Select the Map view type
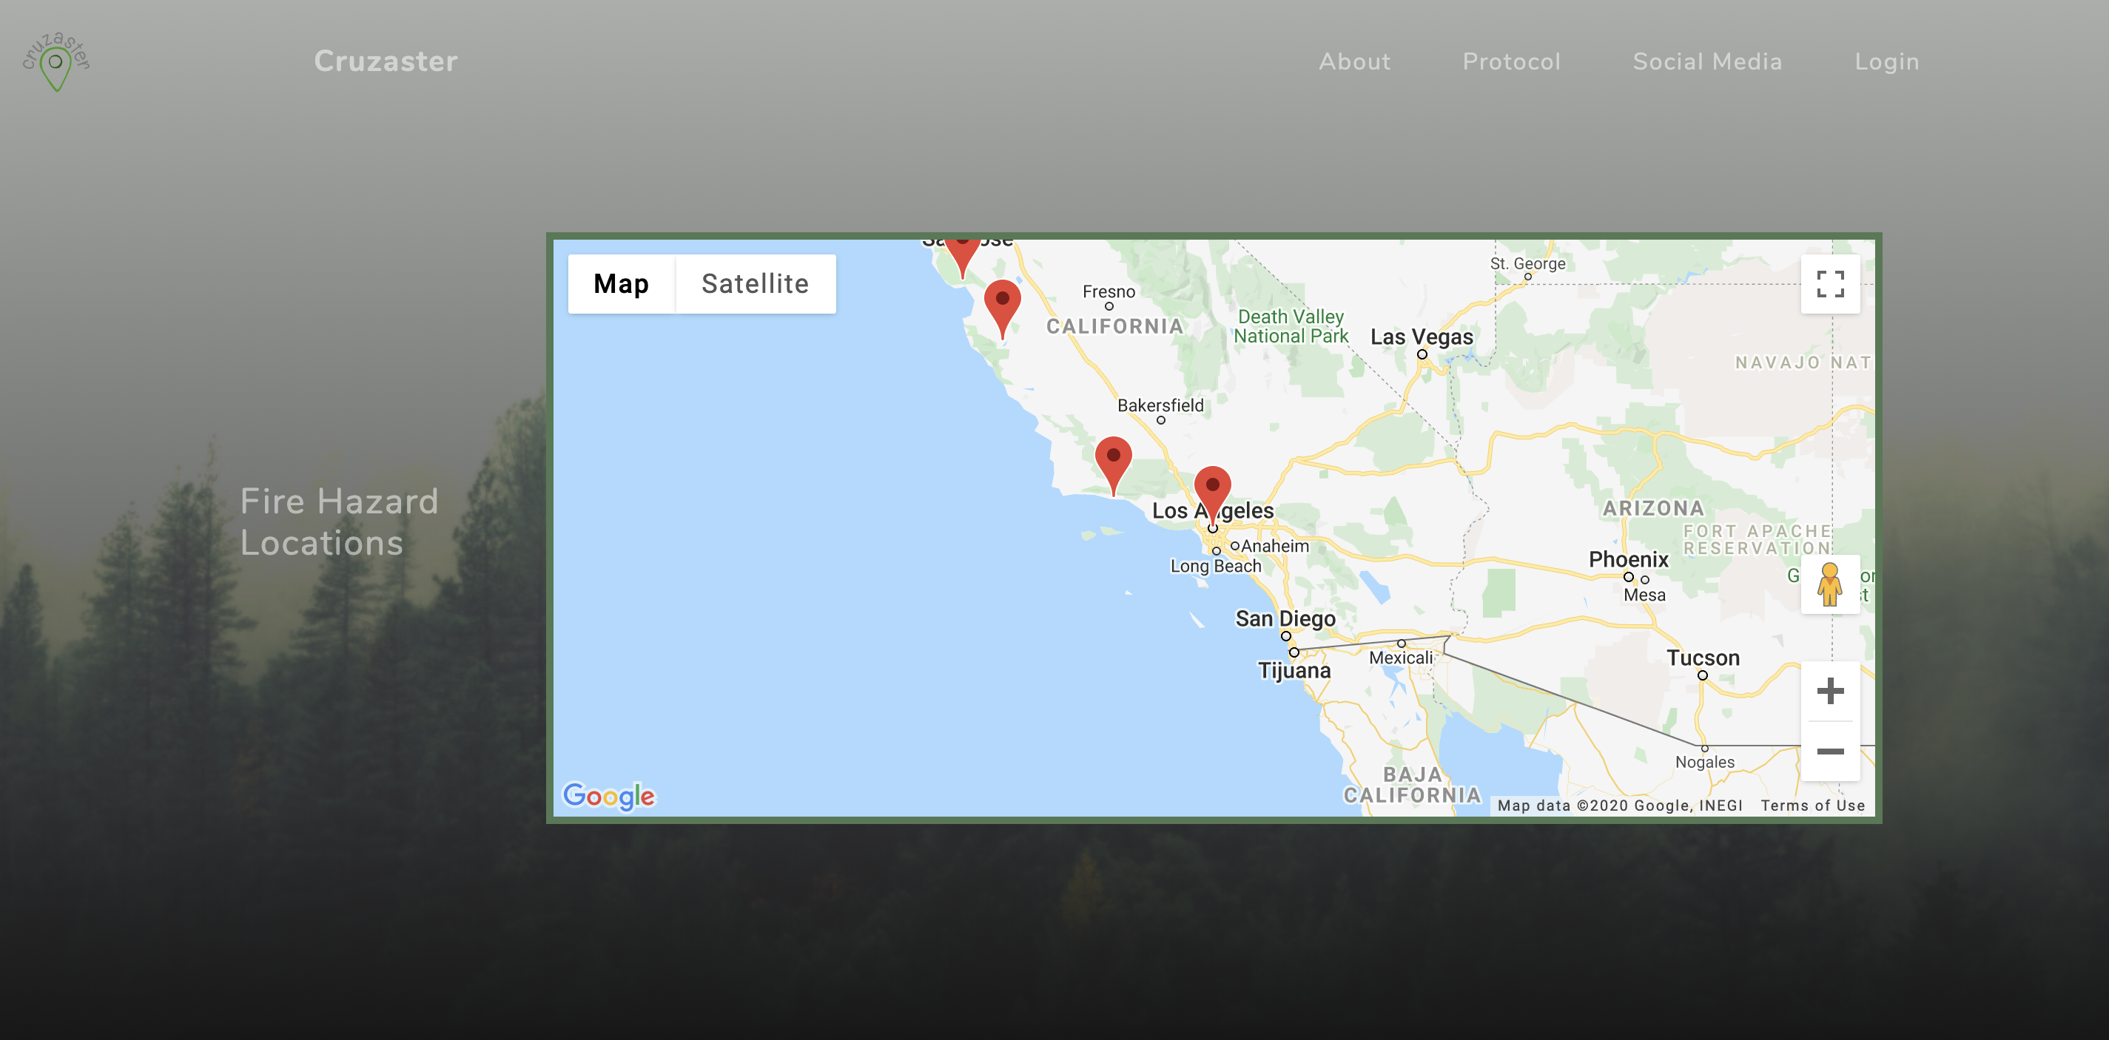This screenshot has width=2109, height=1040. [621, 284]
